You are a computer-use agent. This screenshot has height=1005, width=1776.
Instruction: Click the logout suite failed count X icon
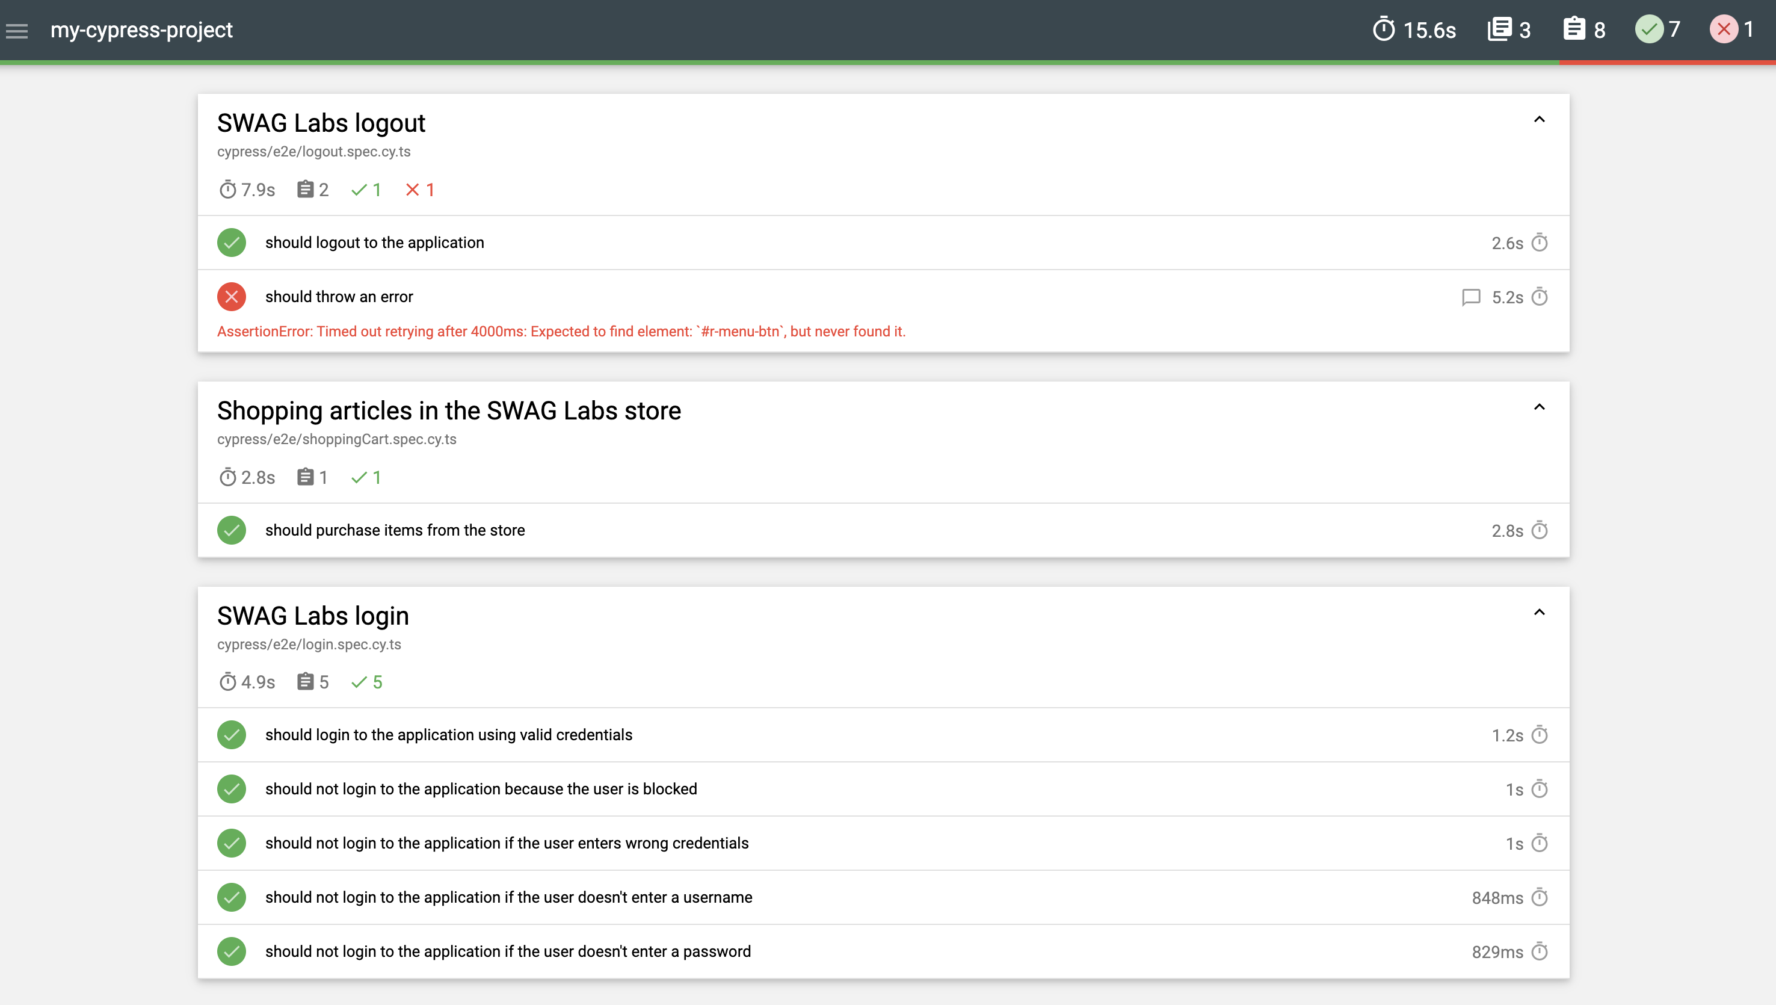coord(413,190)
